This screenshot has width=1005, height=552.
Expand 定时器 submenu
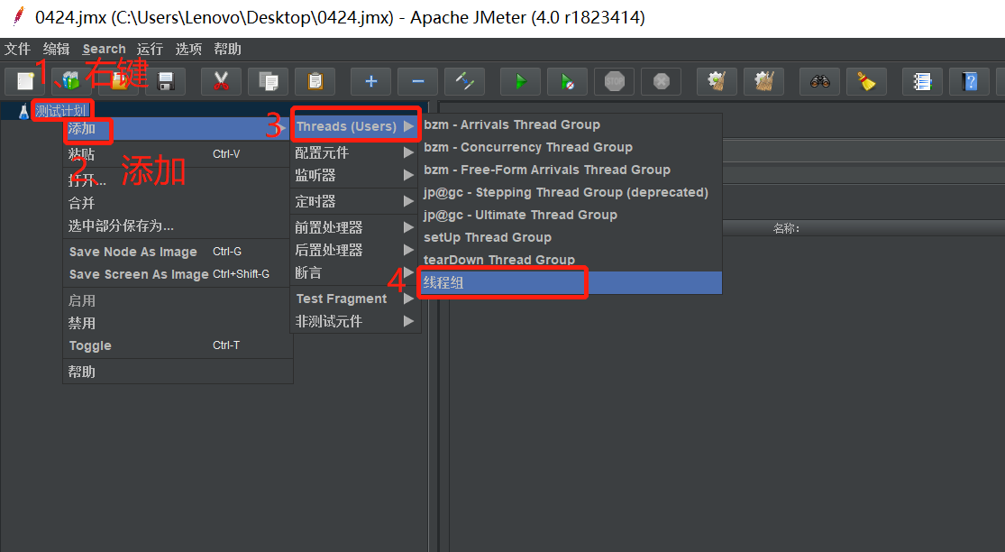(356, 201)
